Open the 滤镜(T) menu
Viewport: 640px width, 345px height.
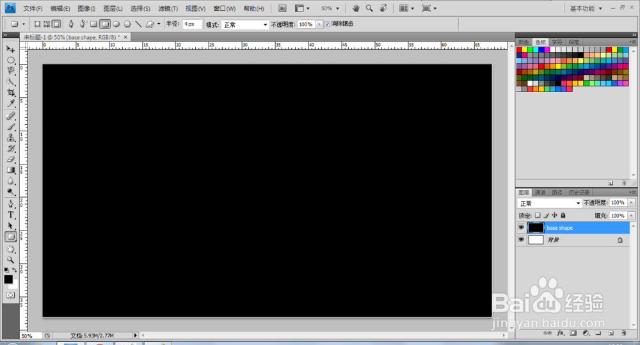coord(168,8)
